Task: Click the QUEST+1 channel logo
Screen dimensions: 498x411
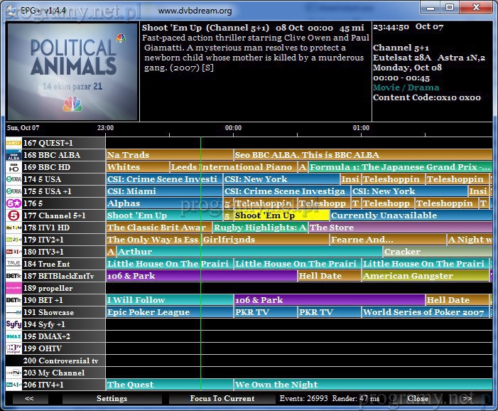Action: [13, 143]
